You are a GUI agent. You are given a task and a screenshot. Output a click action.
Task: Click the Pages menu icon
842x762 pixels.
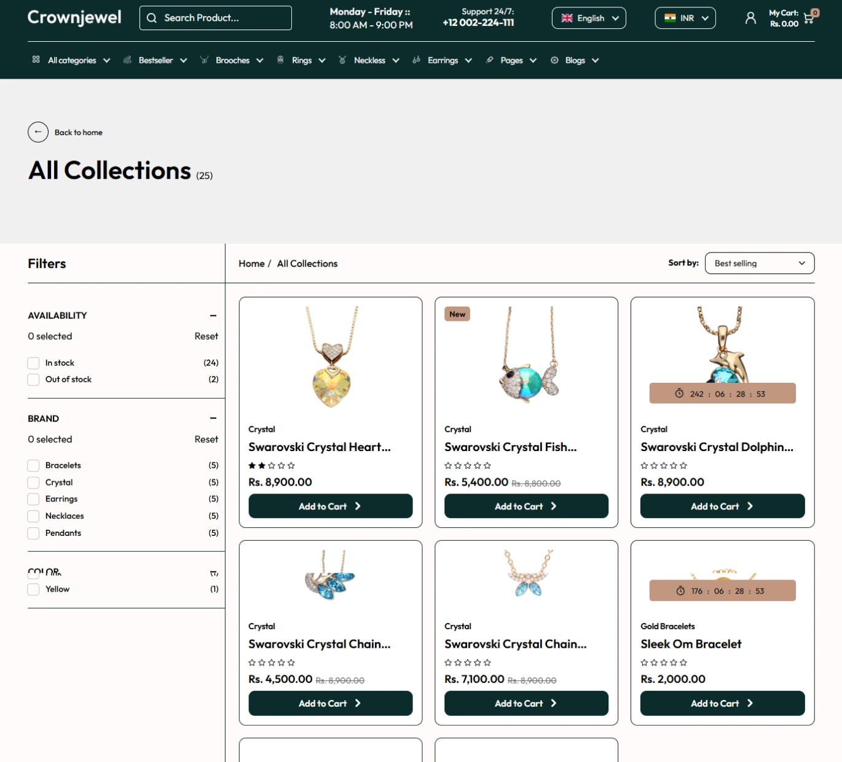coord(489,60)
